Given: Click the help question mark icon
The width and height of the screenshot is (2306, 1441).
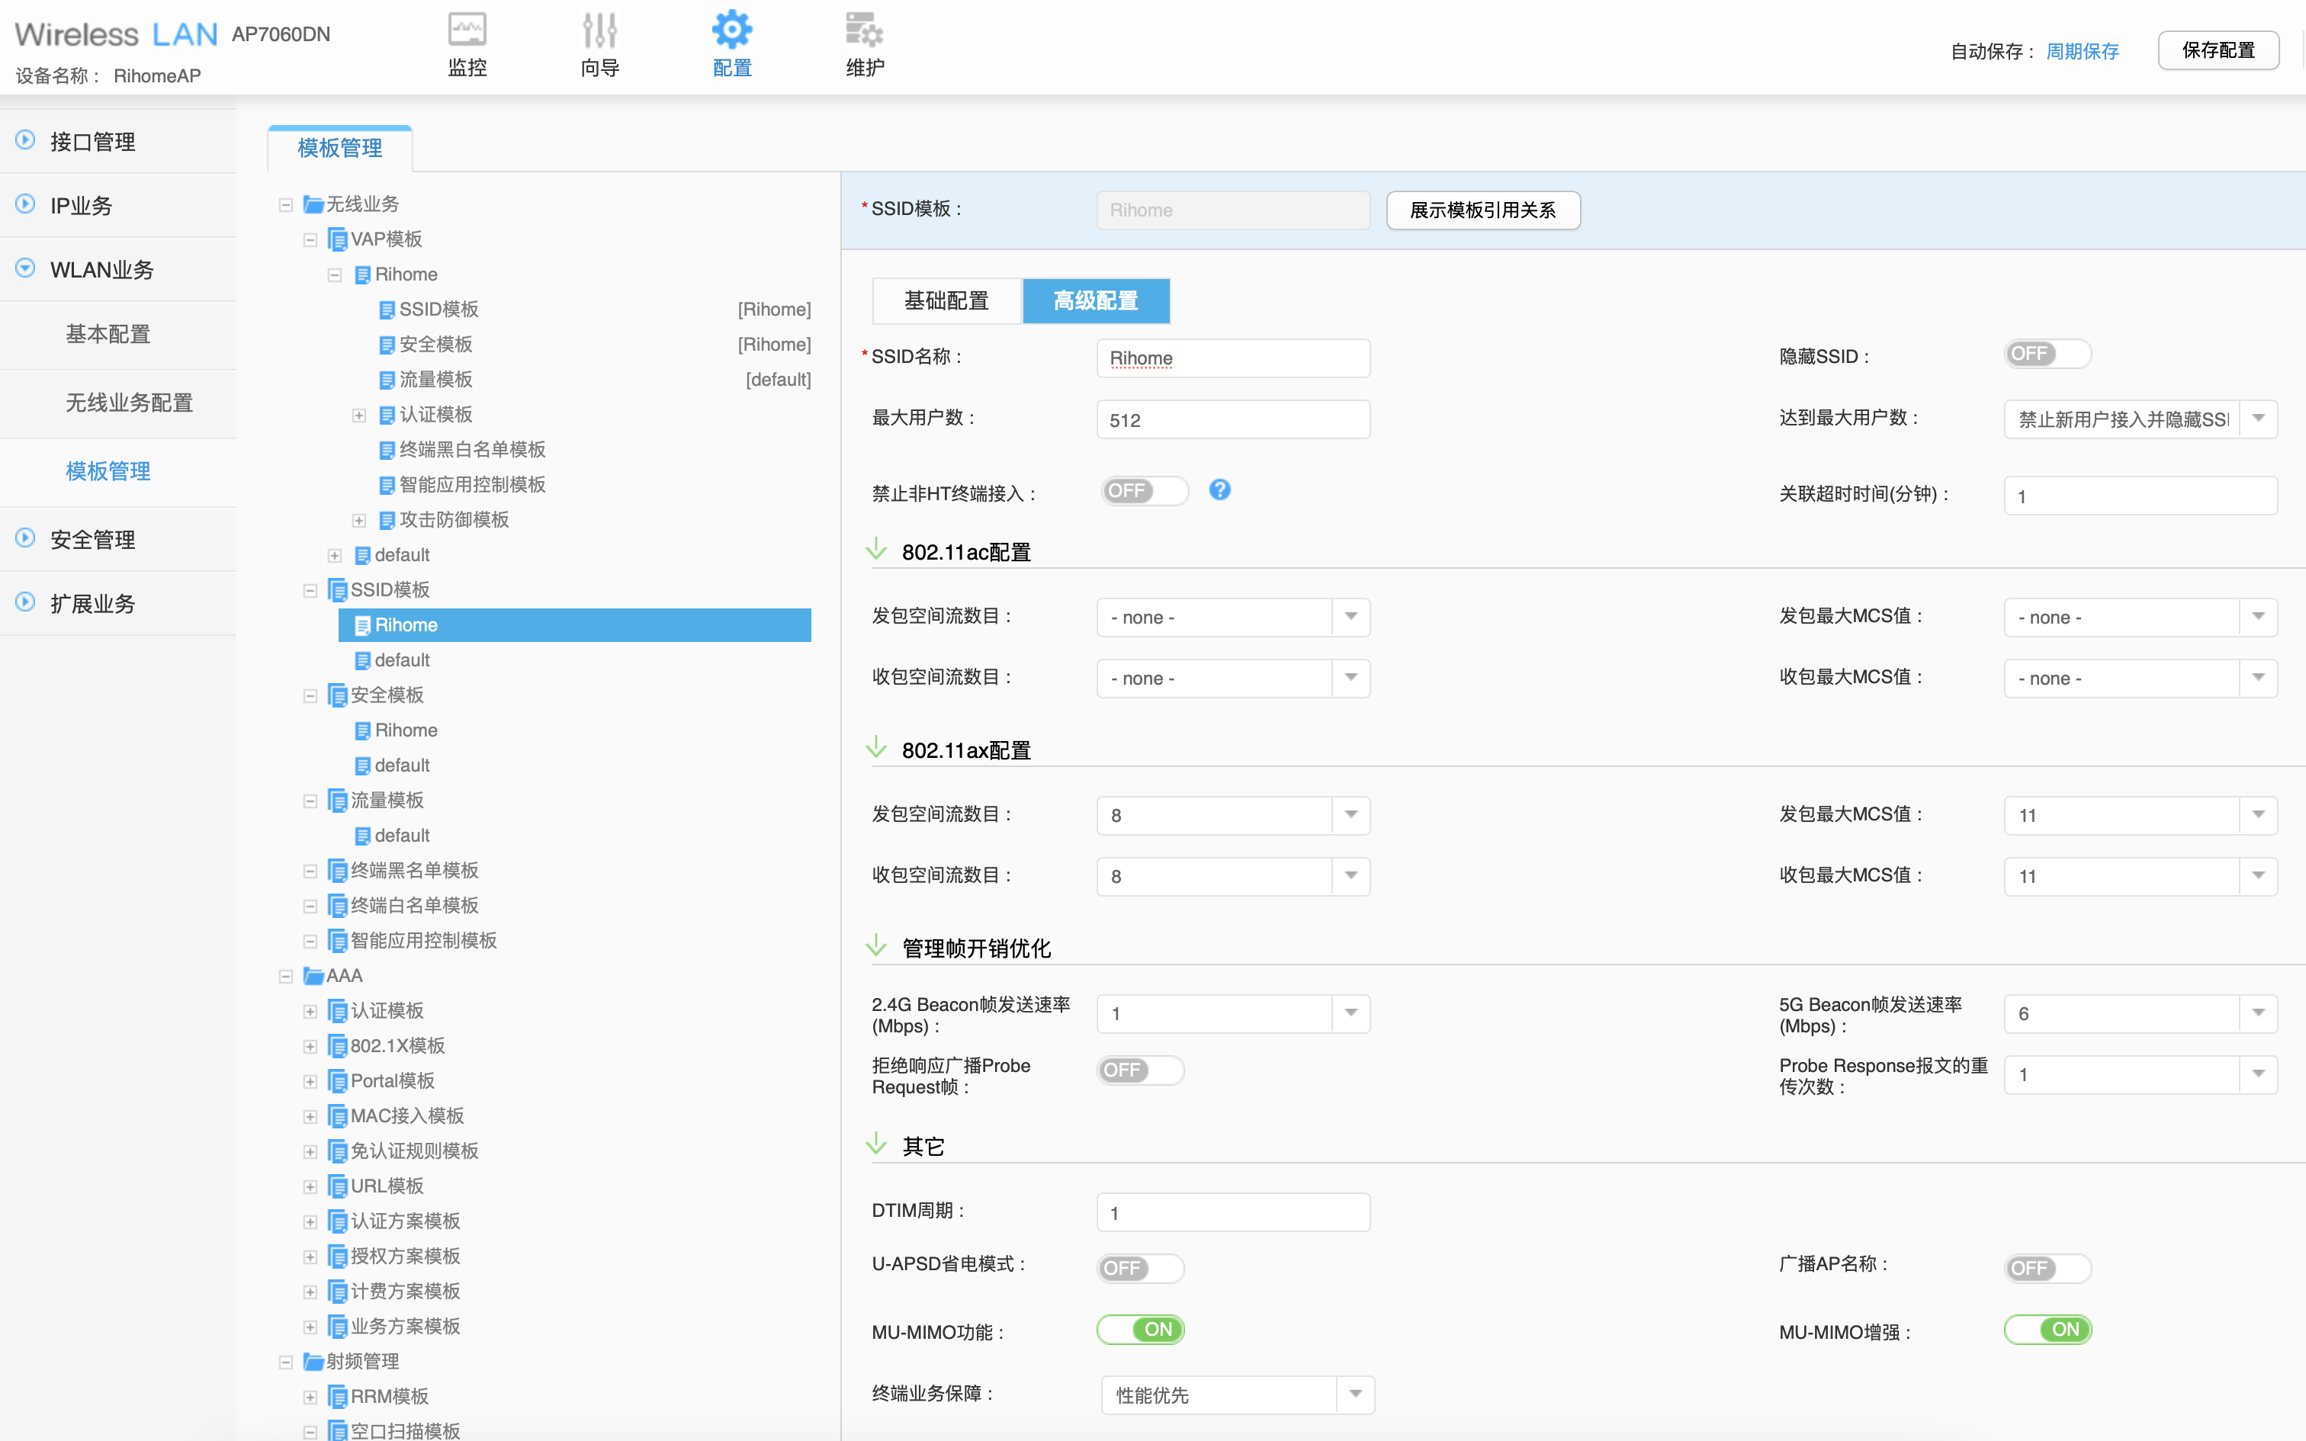Looking at the screenshot, I should click(1219, 489).
